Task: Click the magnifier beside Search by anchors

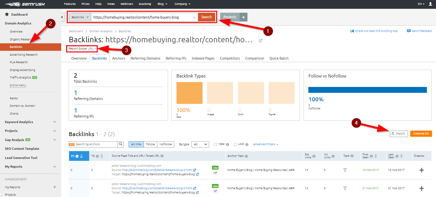Action: coord(121,144)
